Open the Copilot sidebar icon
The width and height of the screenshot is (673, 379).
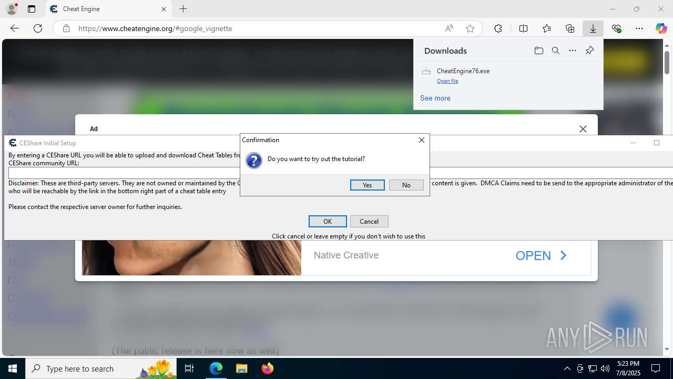[x=661, y=28]
